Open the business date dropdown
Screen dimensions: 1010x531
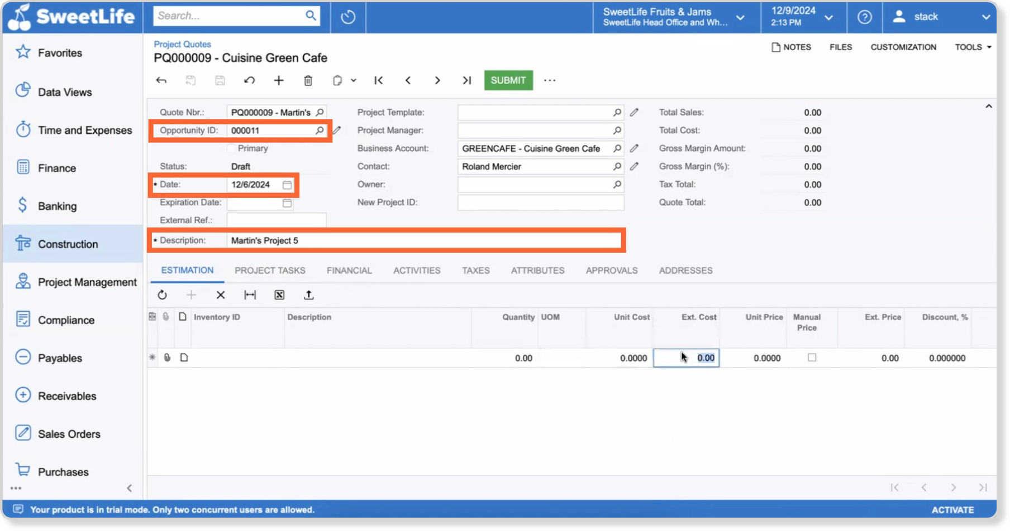pos(828,17)
